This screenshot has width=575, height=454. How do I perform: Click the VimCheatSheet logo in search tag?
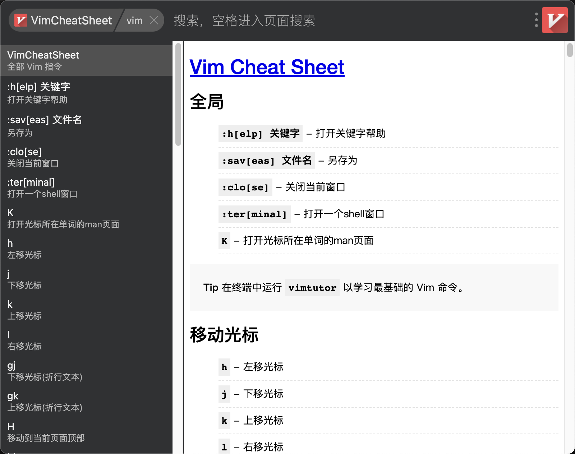21,20
